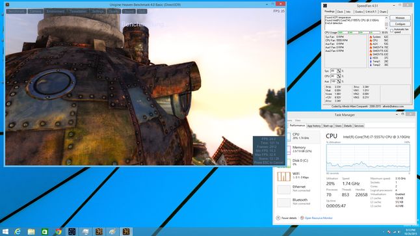Click flame icon beside SMIOVT4 reading
The image size is (420, 236).
click(x=371, y=47)
